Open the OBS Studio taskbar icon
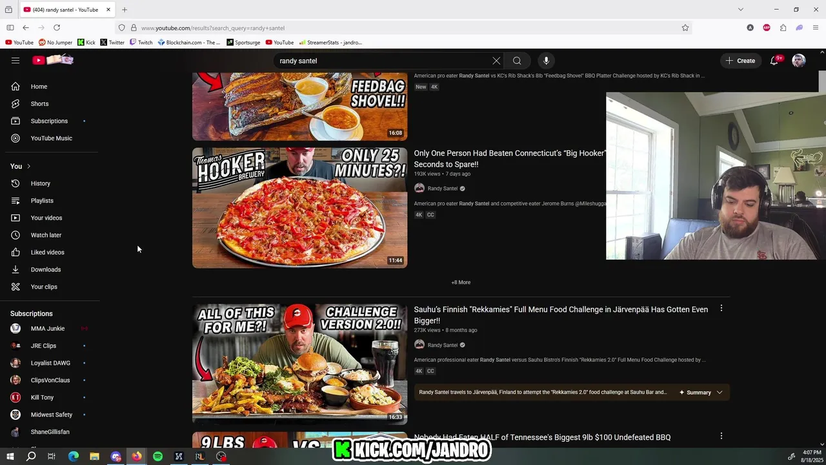This screenshot has width=826, height=465. [221, 457]
